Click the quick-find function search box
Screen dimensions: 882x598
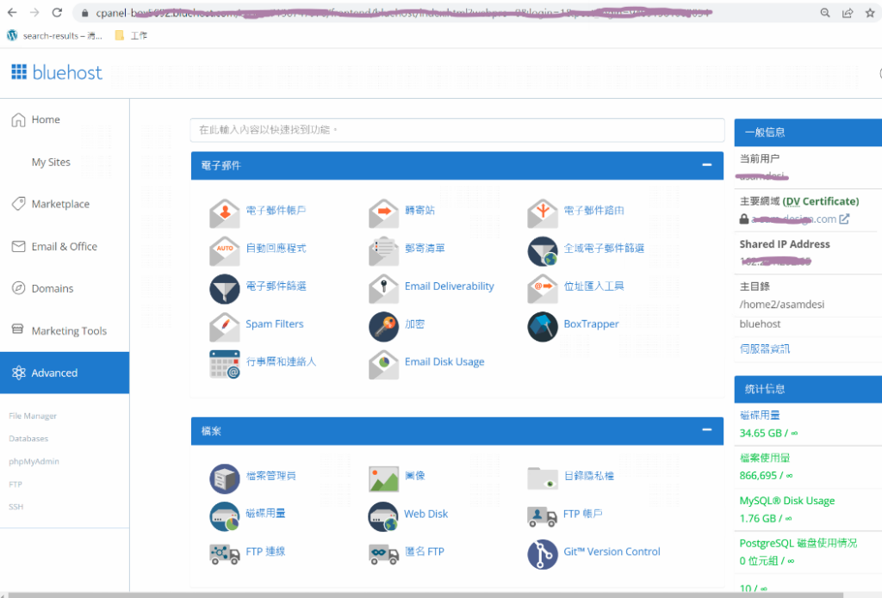(457, 130)
